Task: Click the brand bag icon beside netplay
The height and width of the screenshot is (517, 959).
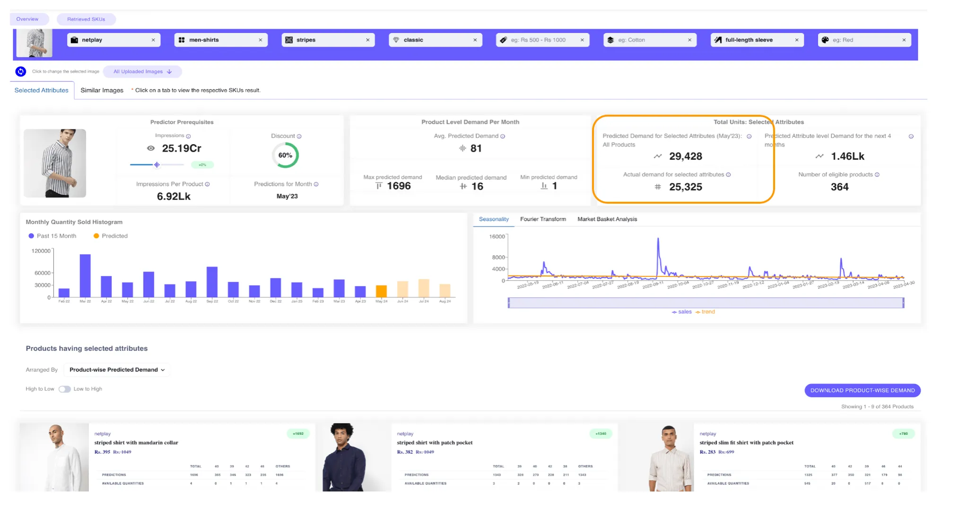Action: 74,40
